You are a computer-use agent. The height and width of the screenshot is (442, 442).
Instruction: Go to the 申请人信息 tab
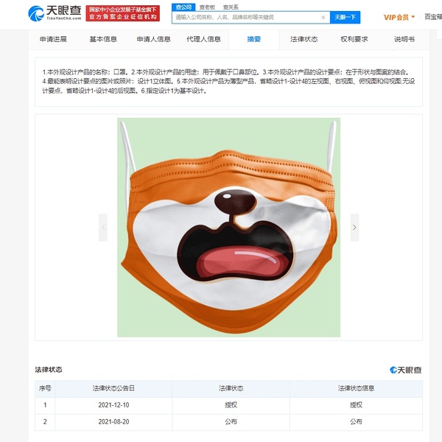click(x=154, y=39)
